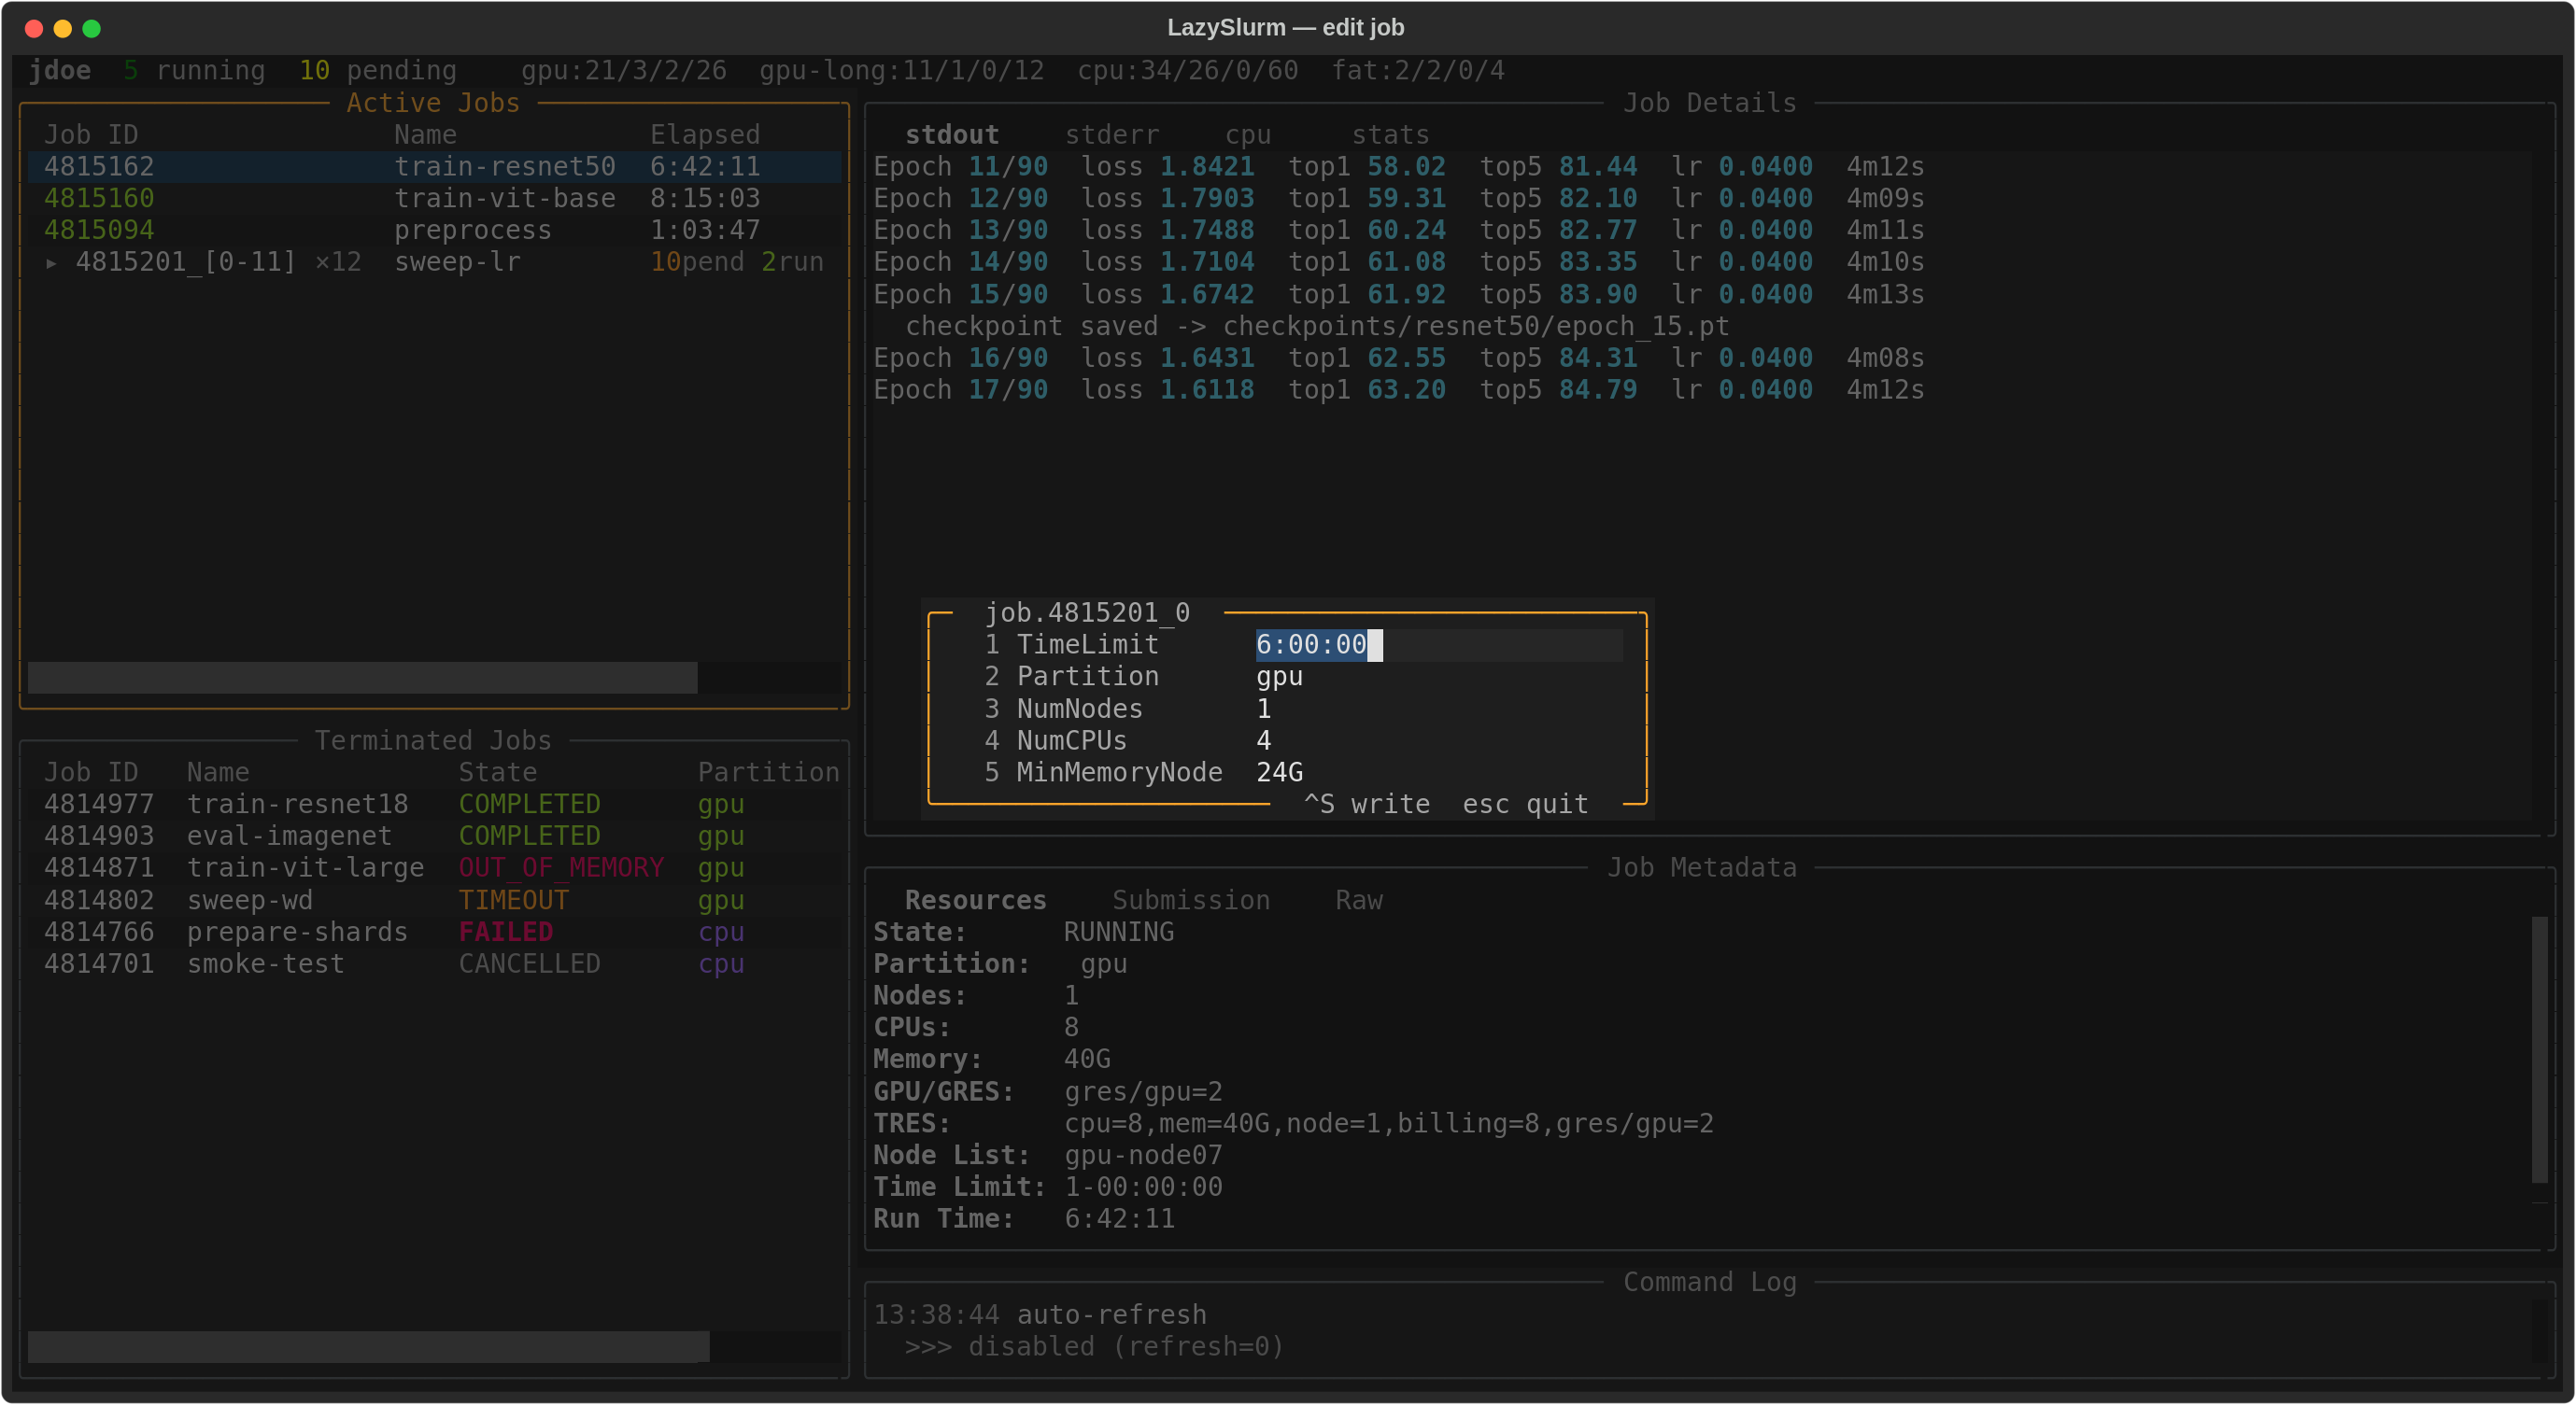Open the Submission tab in Job Metadata

click(x=1191, y=900)
